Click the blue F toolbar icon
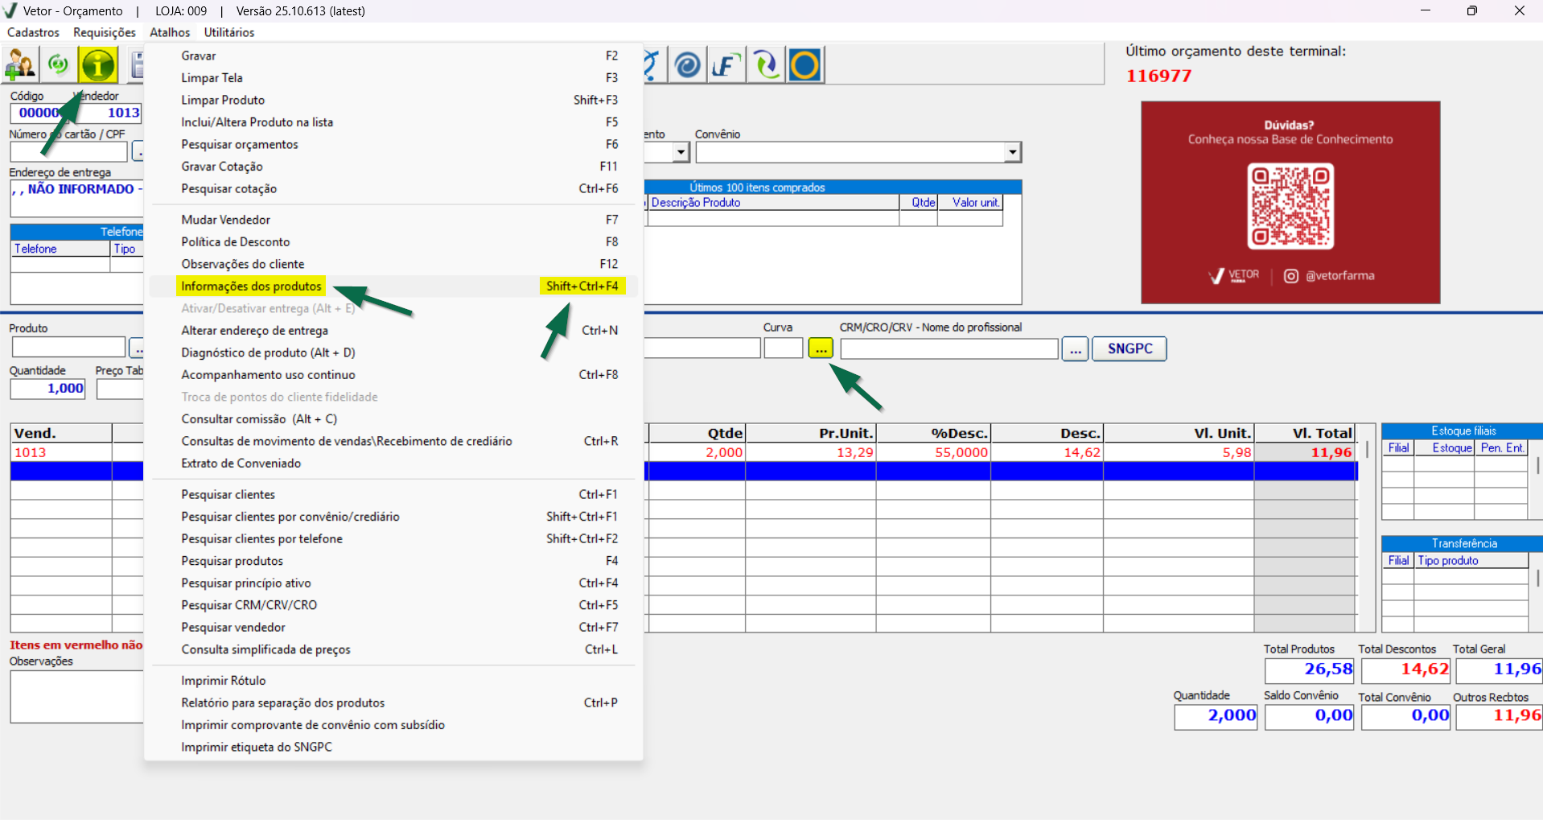Image resolution: width=1543 pixels, height=820 pixels. tap(726, 65)
